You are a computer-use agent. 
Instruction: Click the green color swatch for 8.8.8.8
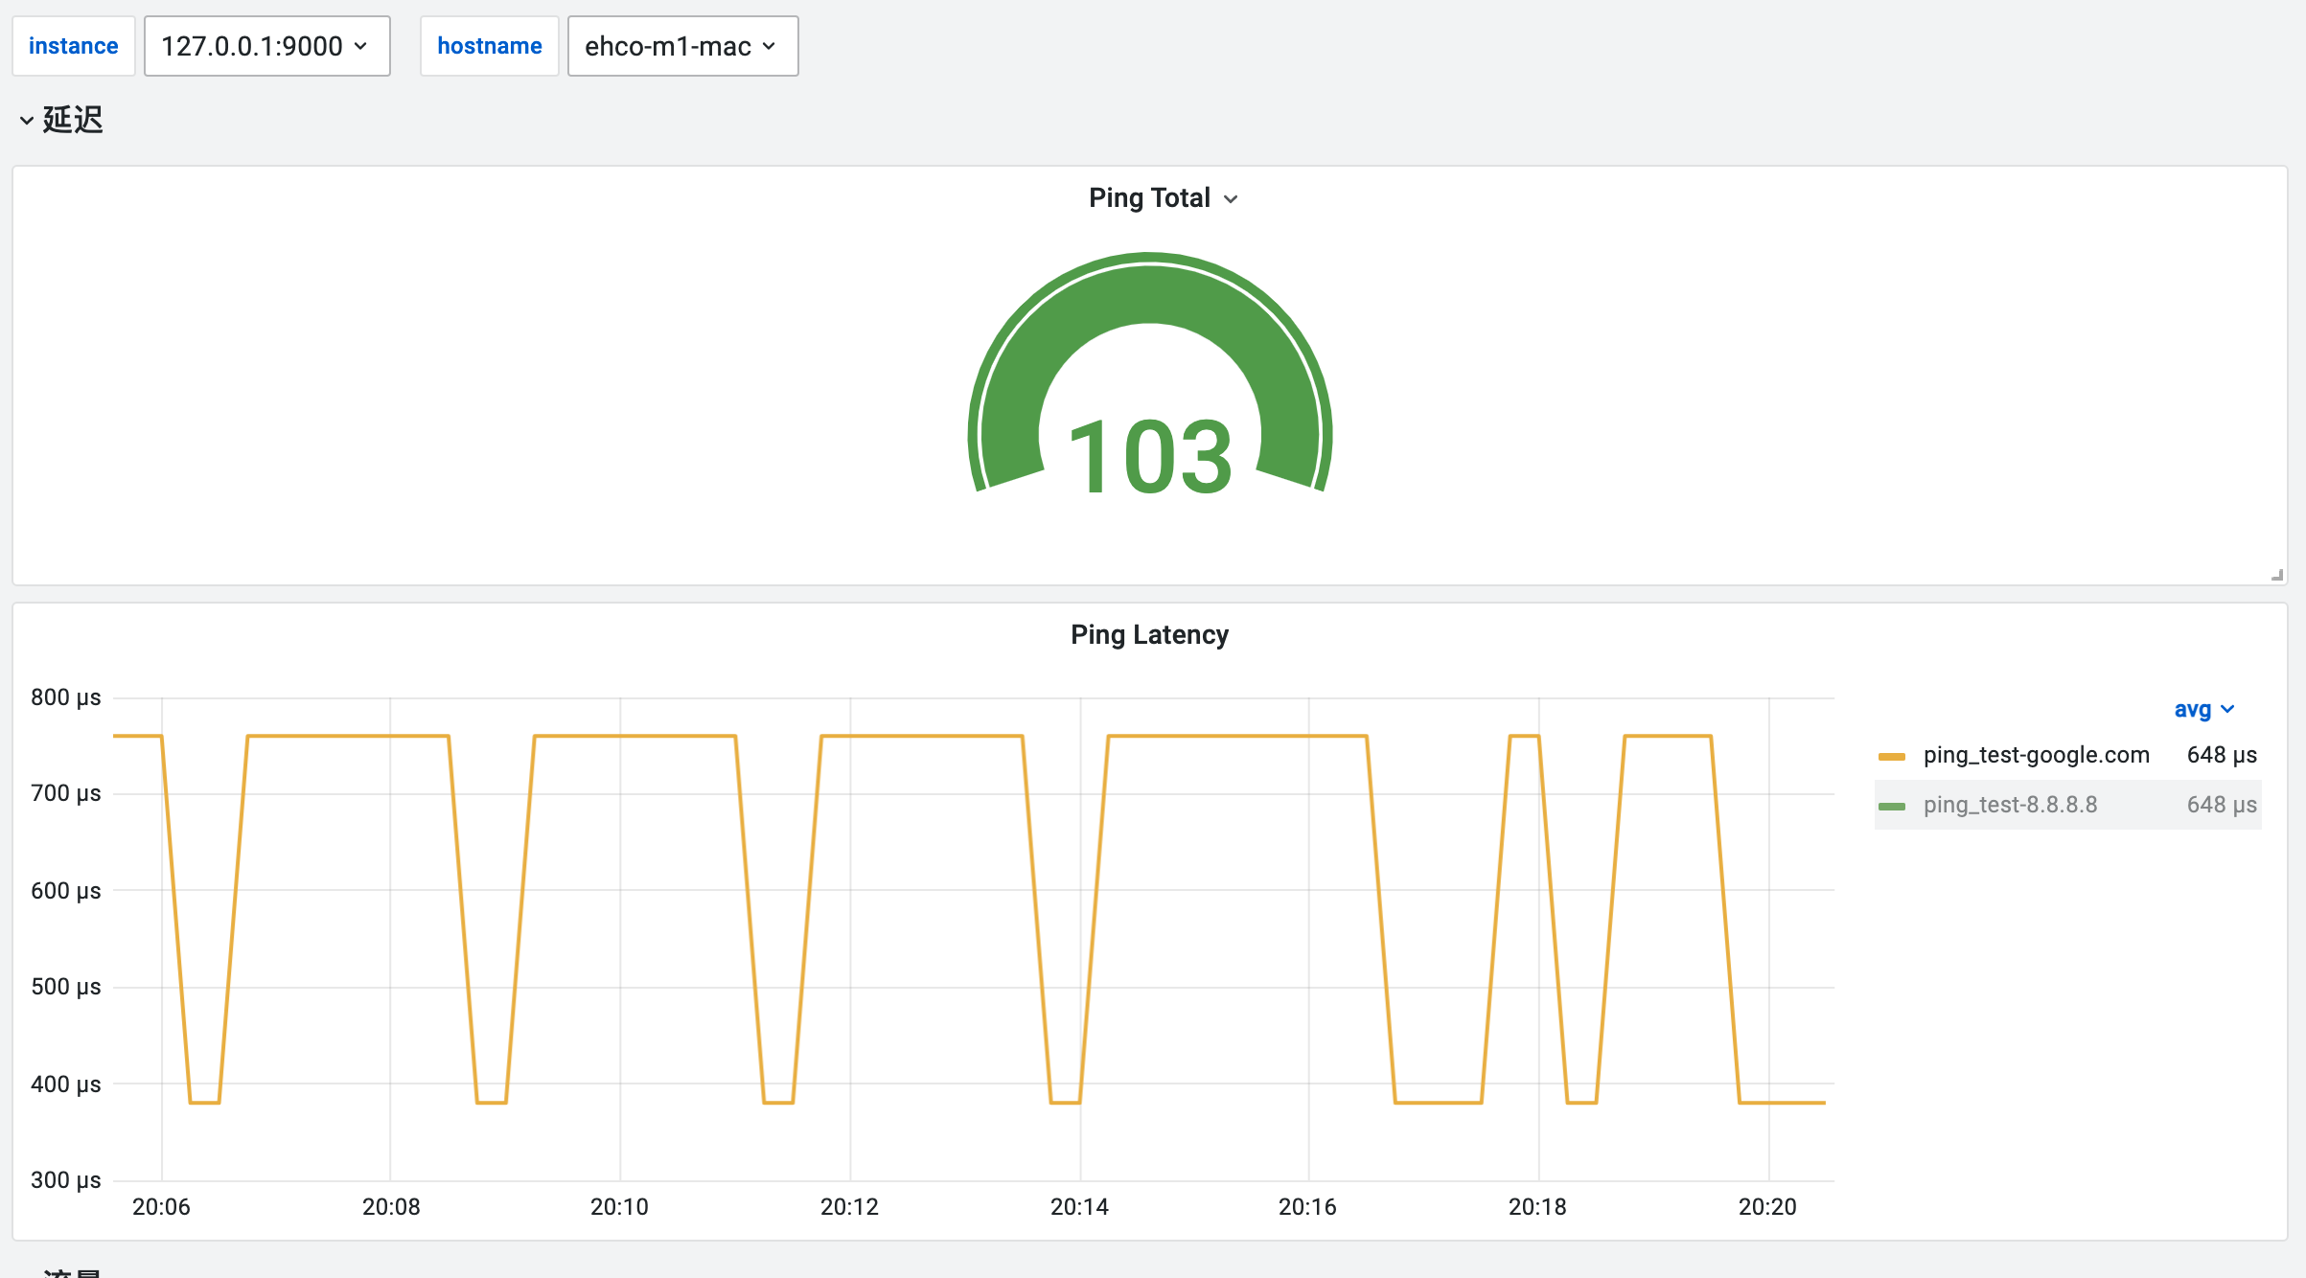[x=1891, y=807]
